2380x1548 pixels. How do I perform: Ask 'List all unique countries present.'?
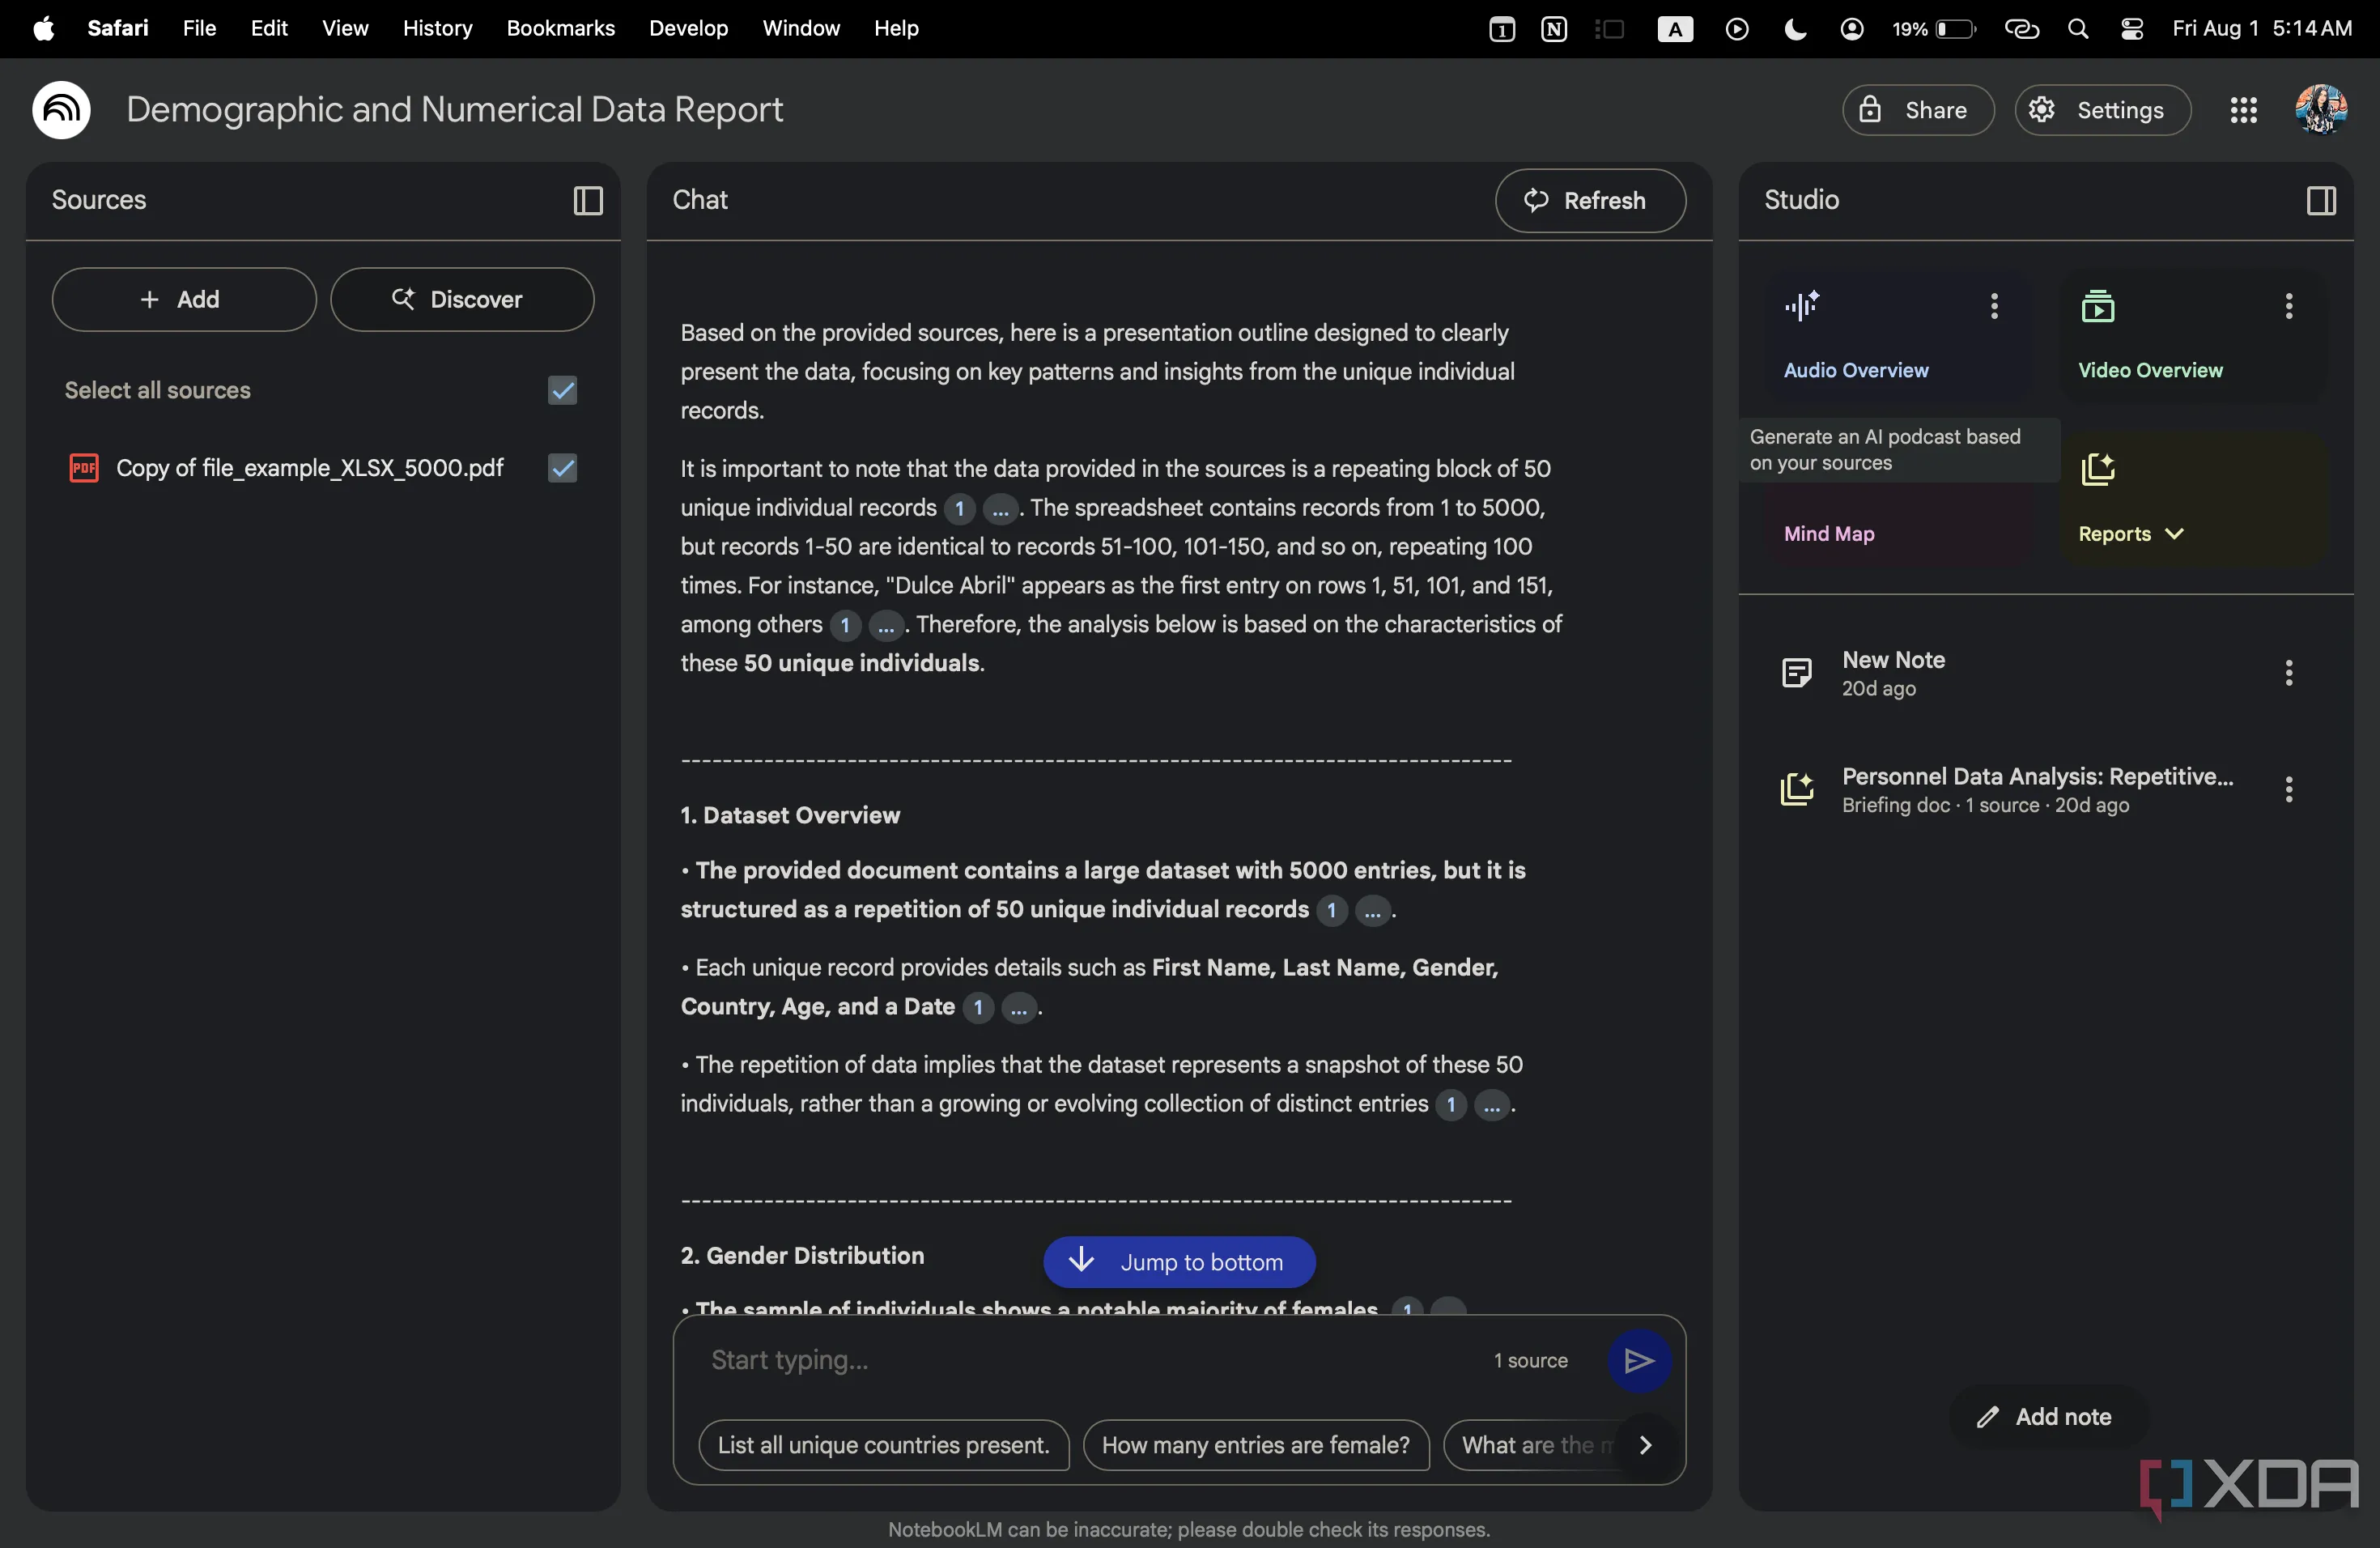(884, 1446)
